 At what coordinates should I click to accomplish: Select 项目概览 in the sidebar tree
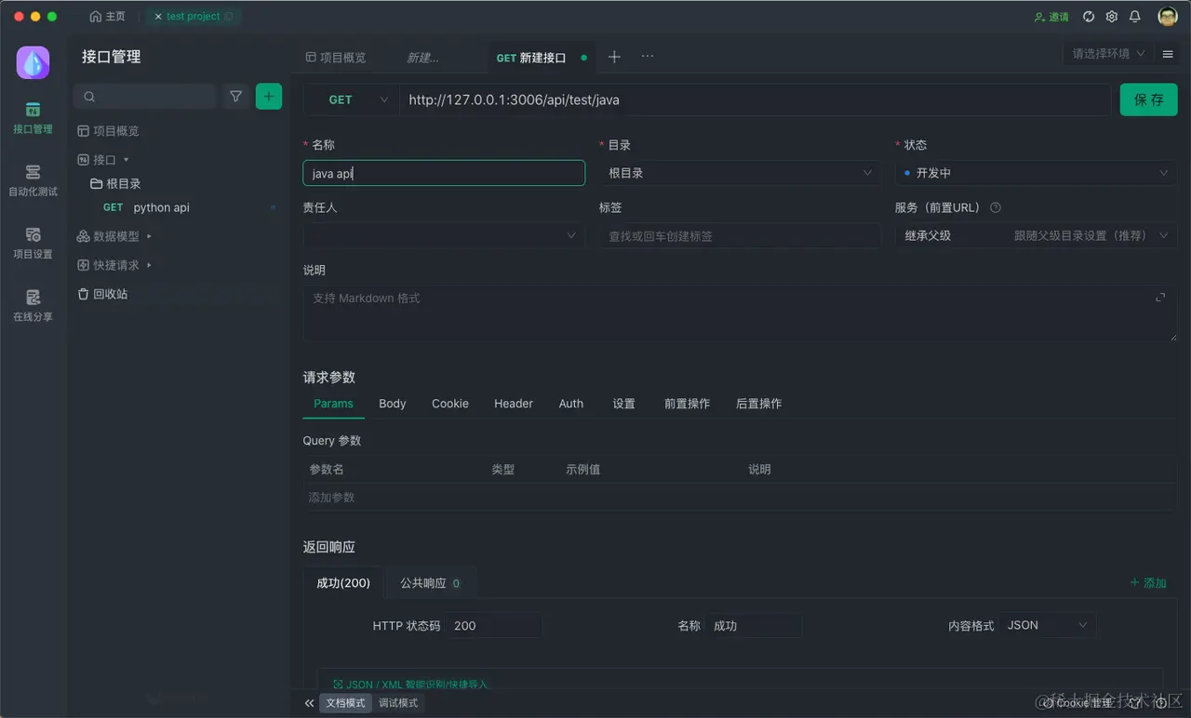108,131
